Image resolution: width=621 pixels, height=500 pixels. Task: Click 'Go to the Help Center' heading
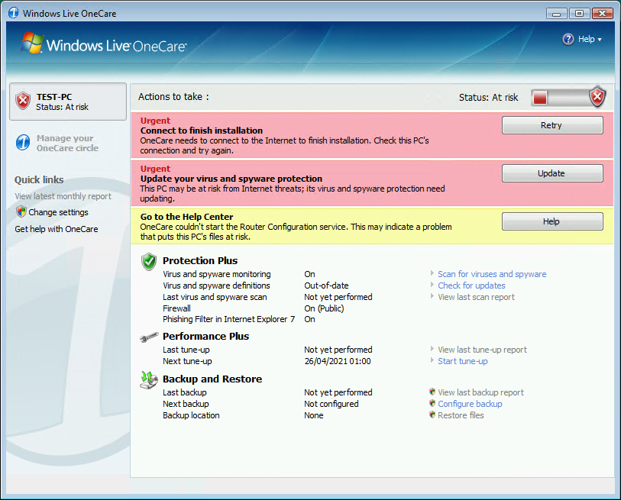point(186,217)
